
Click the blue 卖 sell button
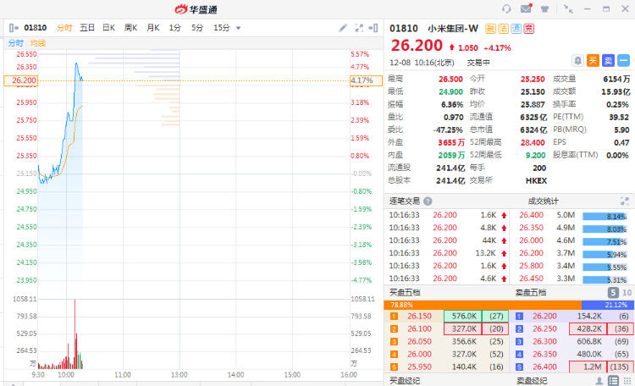tap(608, 61)
